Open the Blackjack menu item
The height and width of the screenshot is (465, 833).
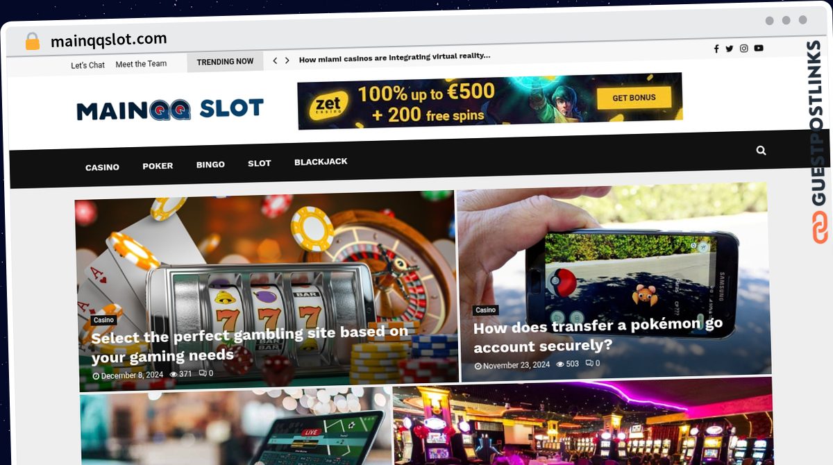(321, 162)
